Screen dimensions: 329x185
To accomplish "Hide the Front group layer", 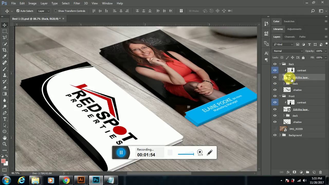I will click(x=275, y=96).
